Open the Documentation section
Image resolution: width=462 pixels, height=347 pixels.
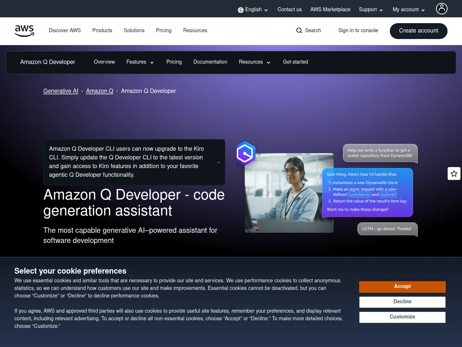pyautogui.click(x=210, y=62)
